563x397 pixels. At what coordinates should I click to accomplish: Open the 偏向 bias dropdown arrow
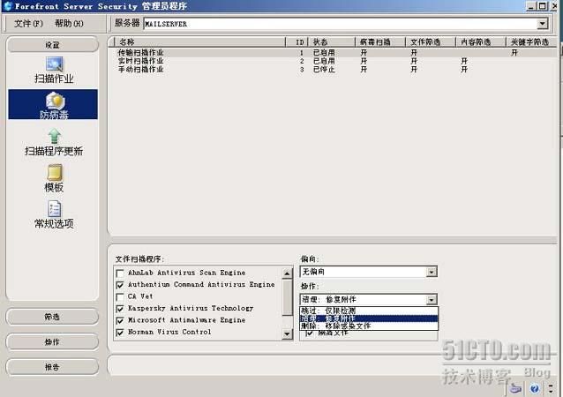[432, 272]
